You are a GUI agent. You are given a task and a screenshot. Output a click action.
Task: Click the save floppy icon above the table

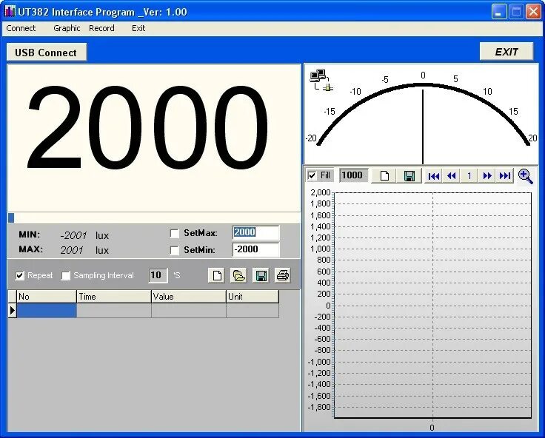click(261, 275)
